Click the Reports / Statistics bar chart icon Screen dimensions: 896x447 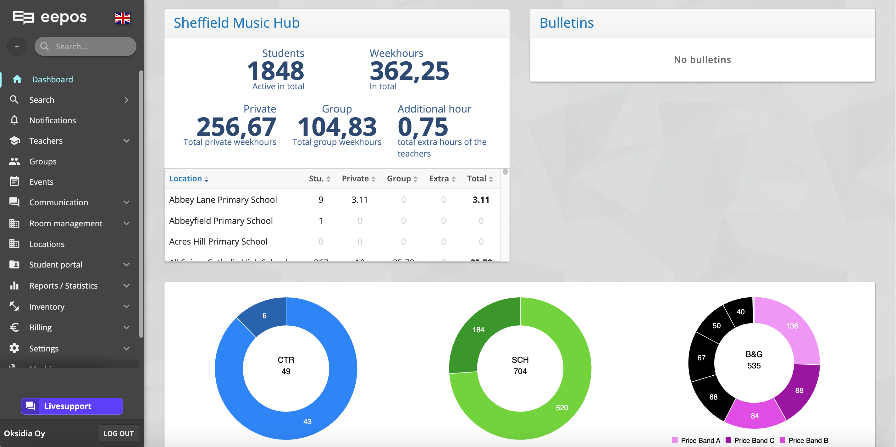coord(14,286)
